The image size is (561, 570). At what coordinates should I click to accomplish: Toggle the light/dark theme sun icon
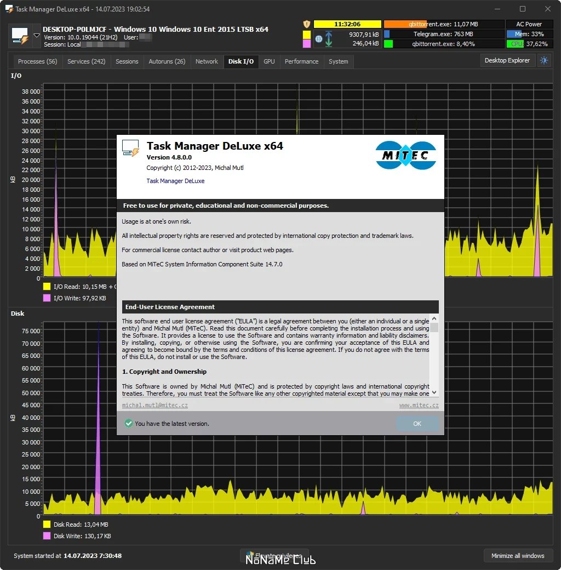[544, 60]
